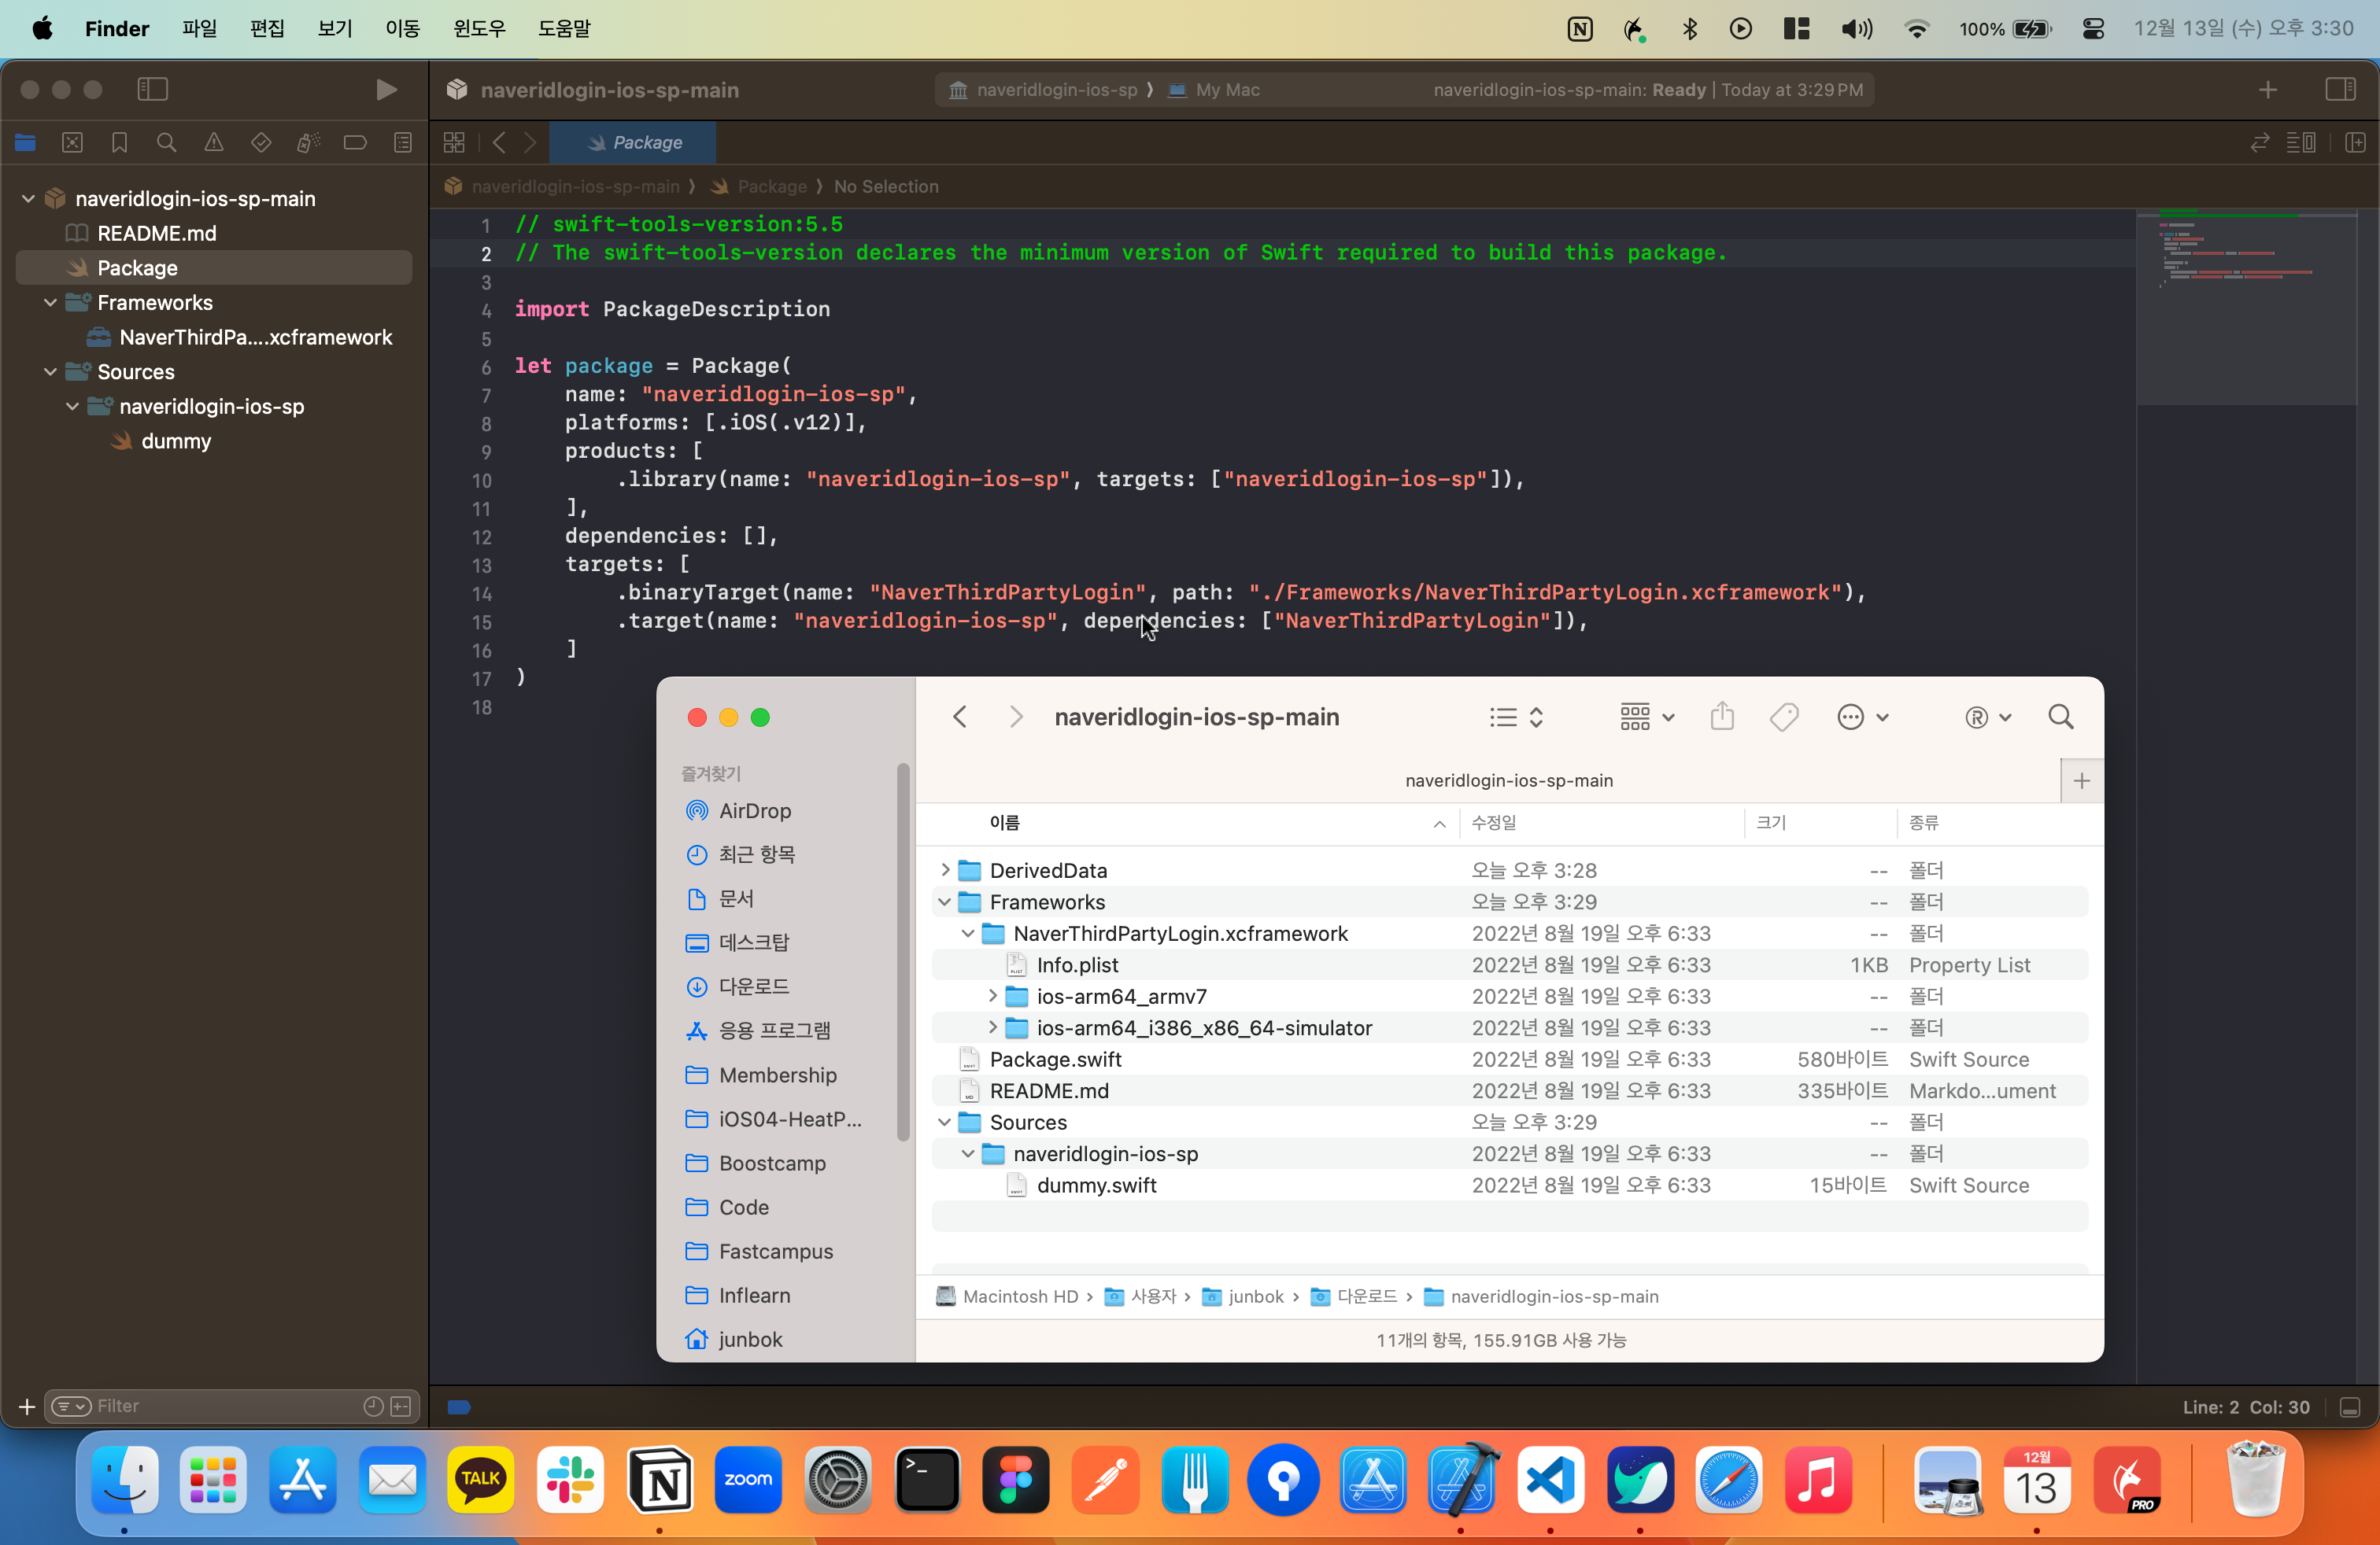The image size is (2380, 1545).
Task: Click Finder window's share icon
Action: (1721, 717)
